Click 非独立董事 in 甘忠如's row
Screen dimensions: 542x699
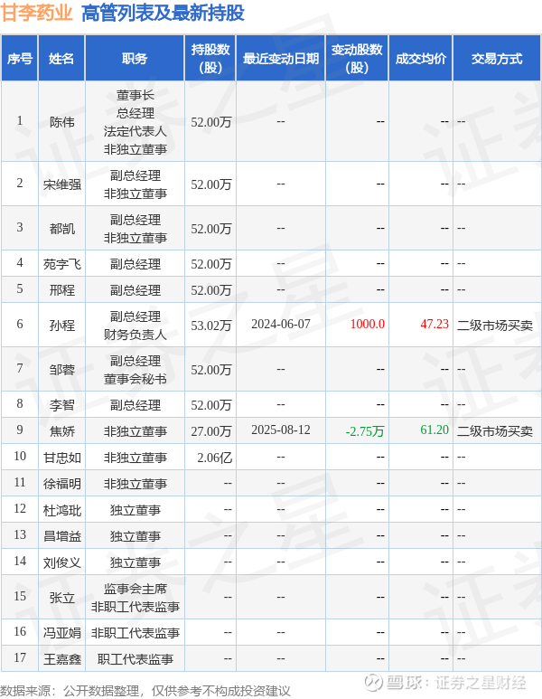(135, 458)
